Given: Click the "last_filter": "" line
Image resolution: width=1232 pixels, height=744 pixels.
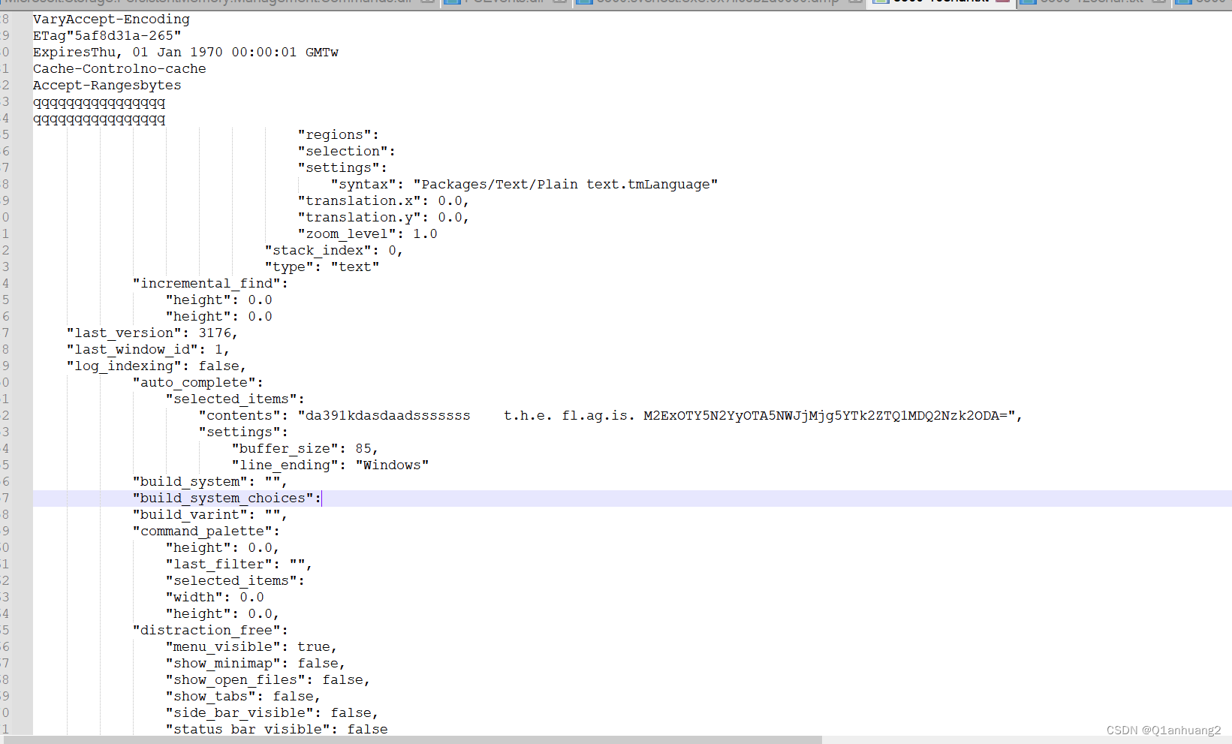Looking at the screenshot, I should 239,565.
